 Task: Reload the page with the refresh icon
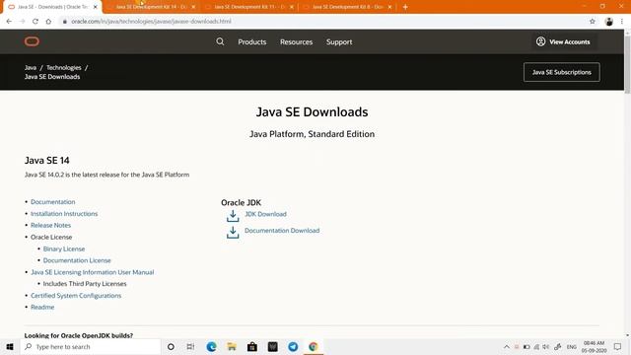coord(35,22)
